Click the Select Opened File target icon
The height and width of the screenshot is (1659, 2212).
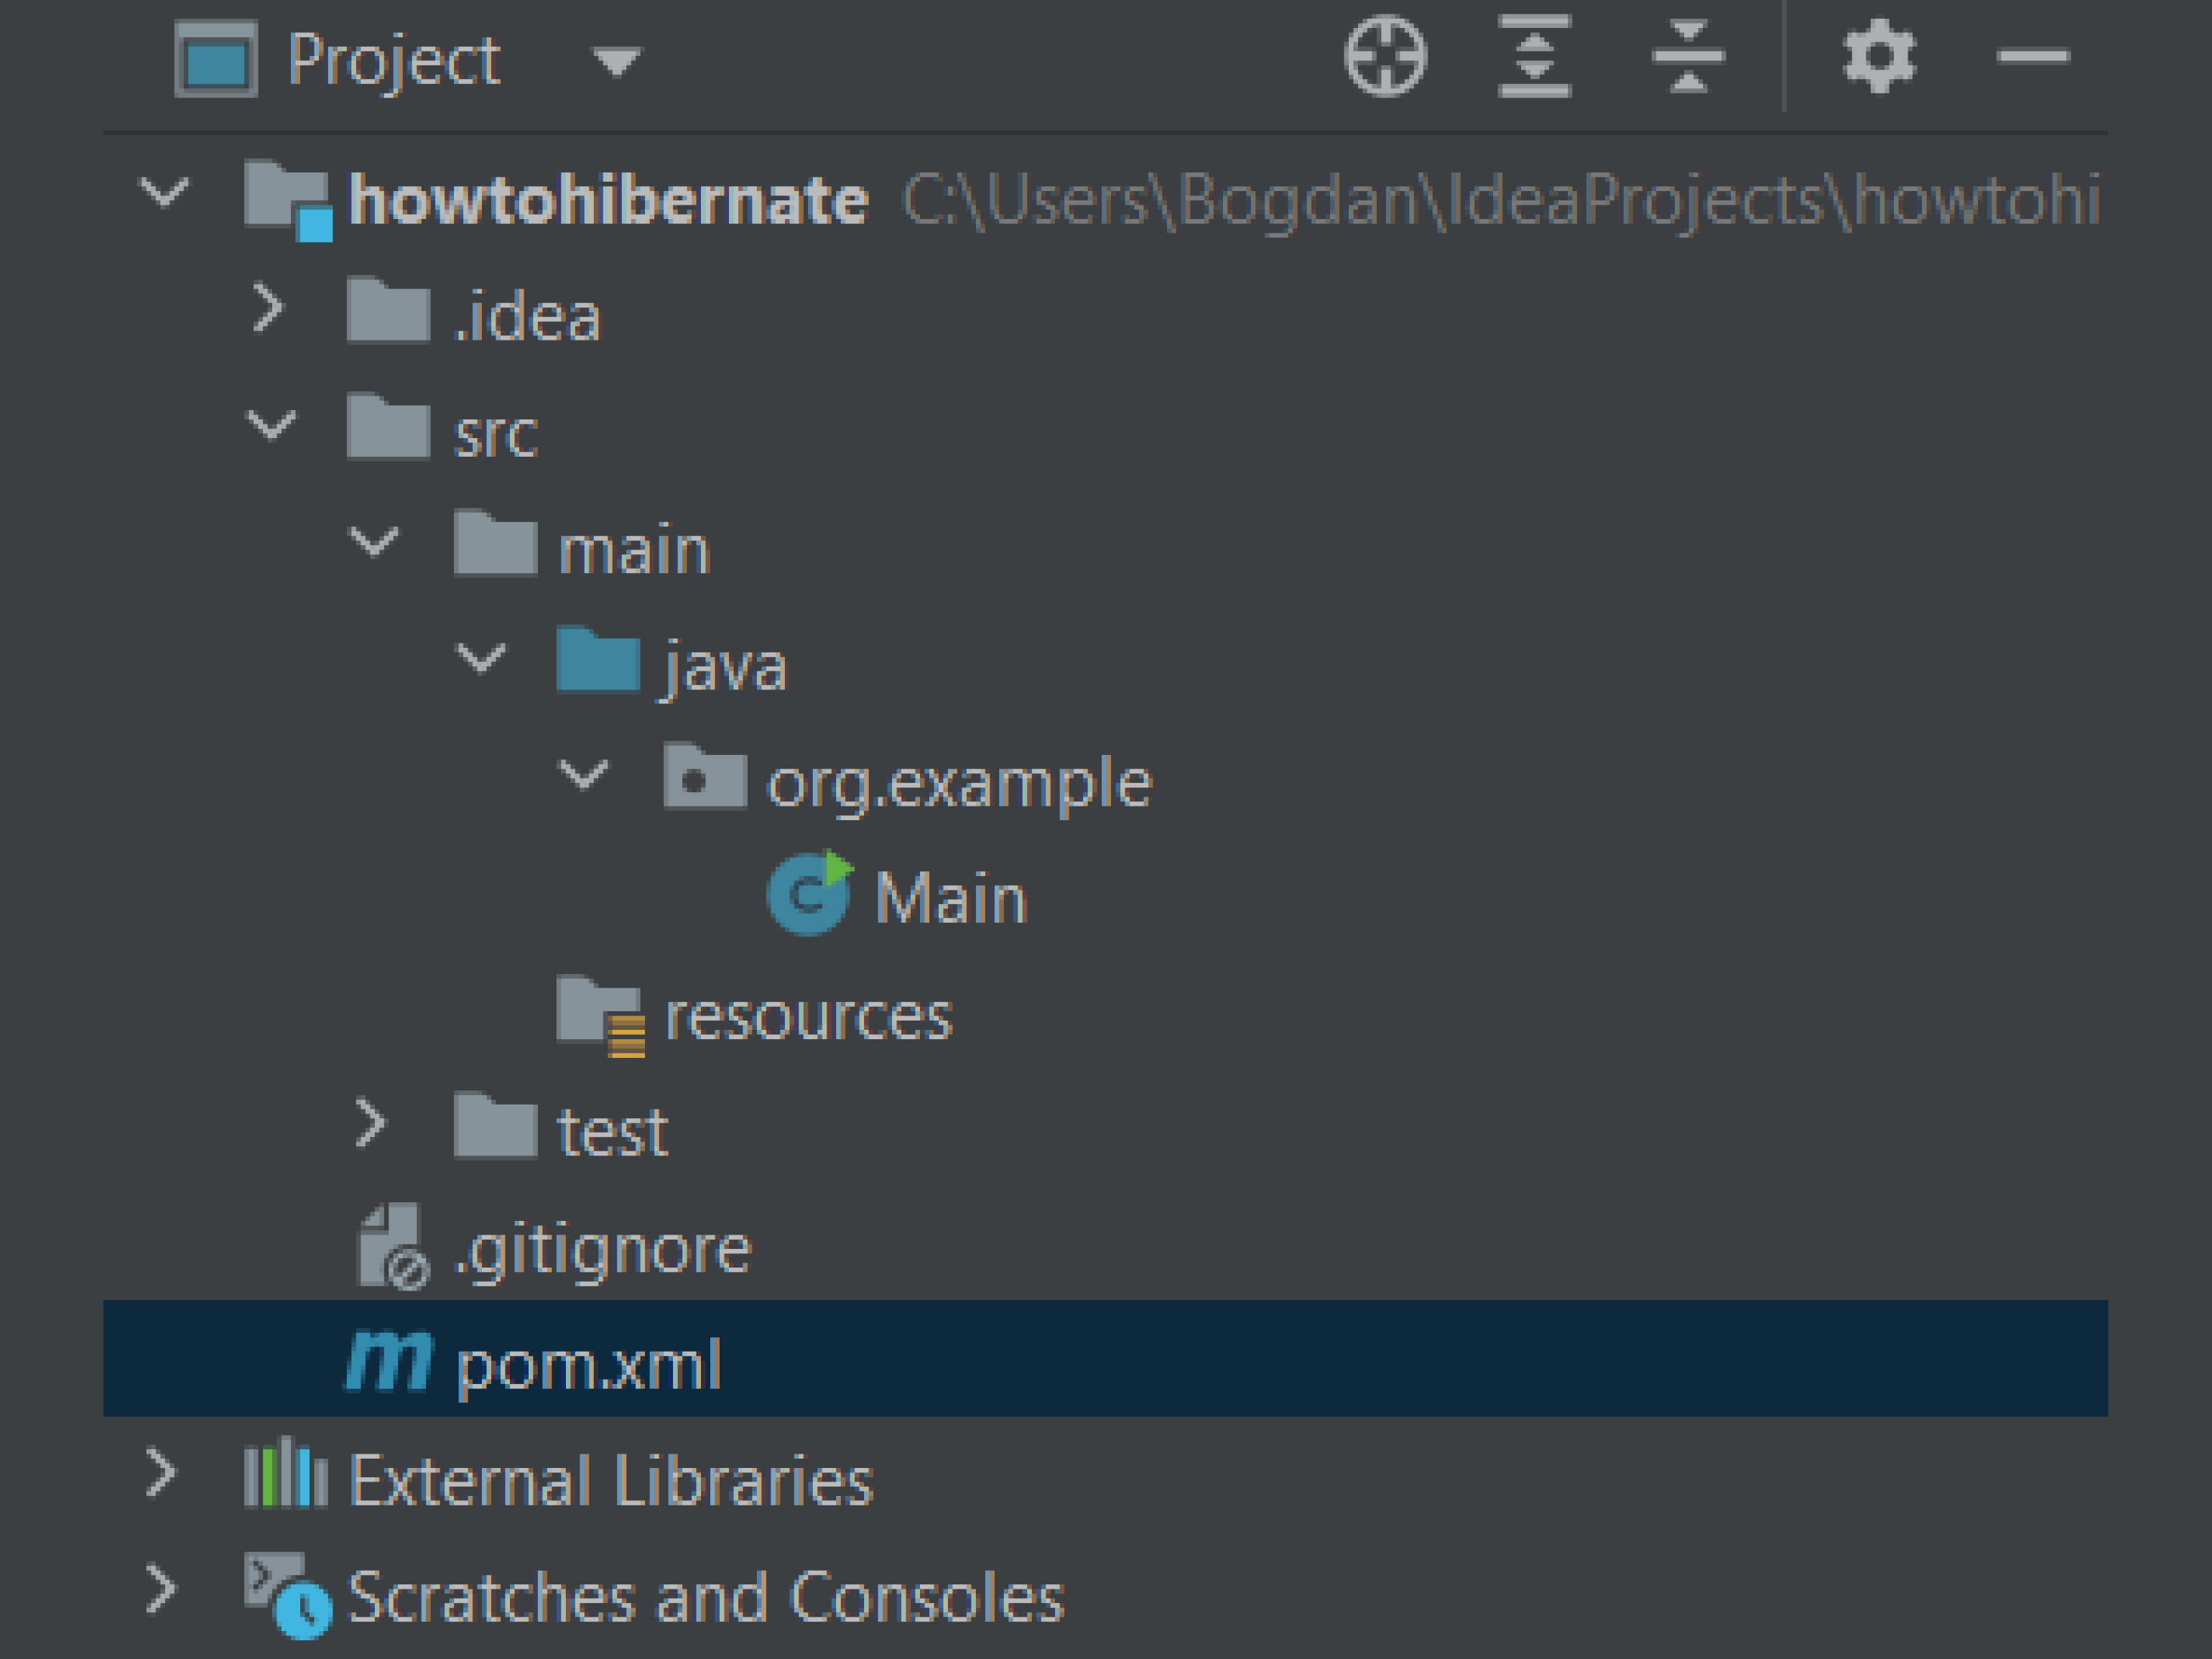pyautogui.click(x=1385, y=57)
